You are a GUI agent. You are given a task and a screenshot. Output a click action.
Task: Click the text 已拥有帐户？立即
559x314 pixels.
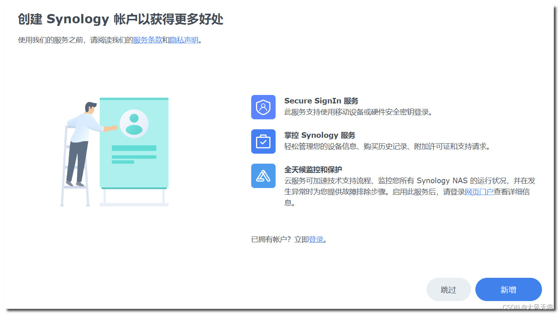pyautogui.click(x=280, y=239)
